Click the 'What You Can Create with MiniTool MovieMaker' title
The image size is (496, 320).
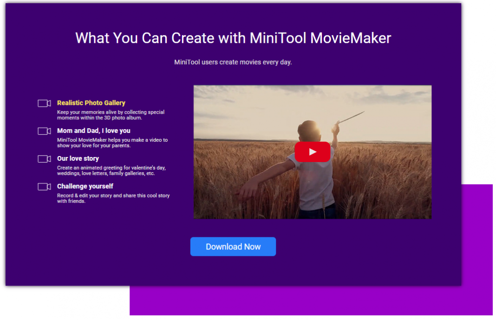(x=233, y=38)
